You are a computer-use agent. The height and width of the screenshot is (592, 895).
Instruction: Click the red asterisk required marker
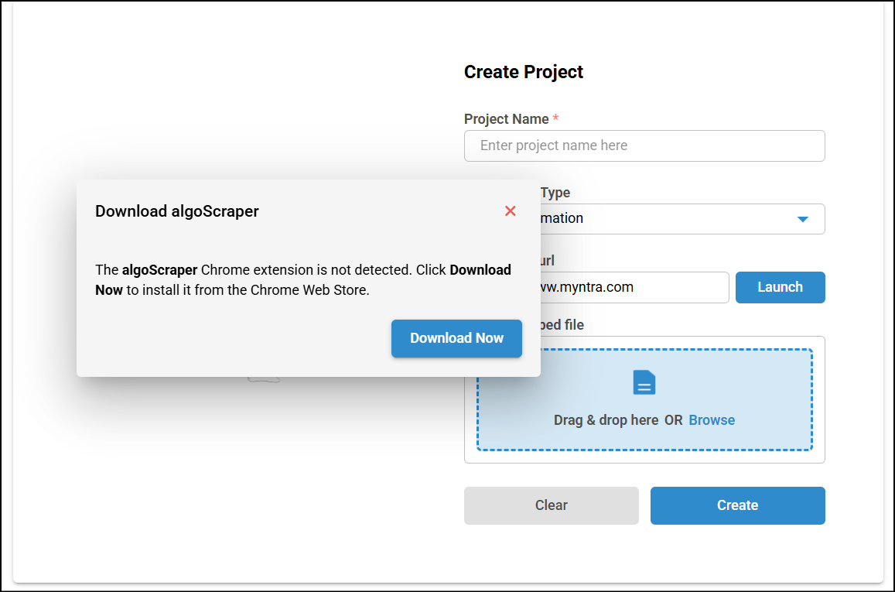click(x=555, y=119)
